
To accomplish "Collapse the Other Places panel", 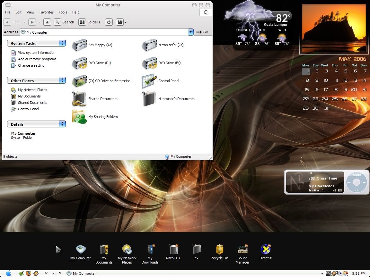I will pos(62,80).
